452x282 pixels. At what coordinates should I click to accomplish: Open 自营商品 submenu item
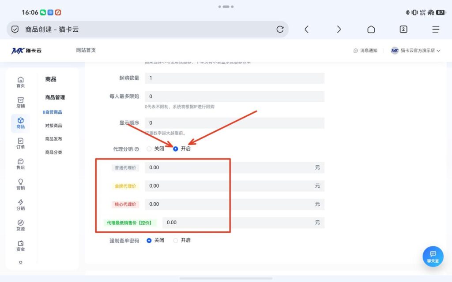[x=53, y=112]
